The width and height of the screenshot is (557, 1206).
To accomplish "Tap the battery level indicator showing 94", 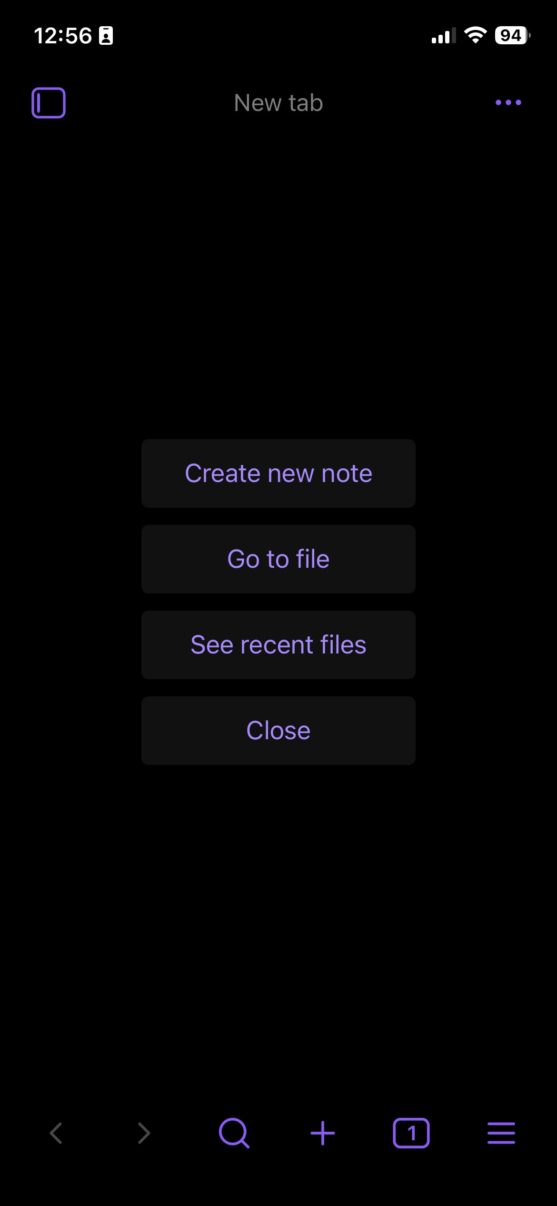I will coord(512,35).
